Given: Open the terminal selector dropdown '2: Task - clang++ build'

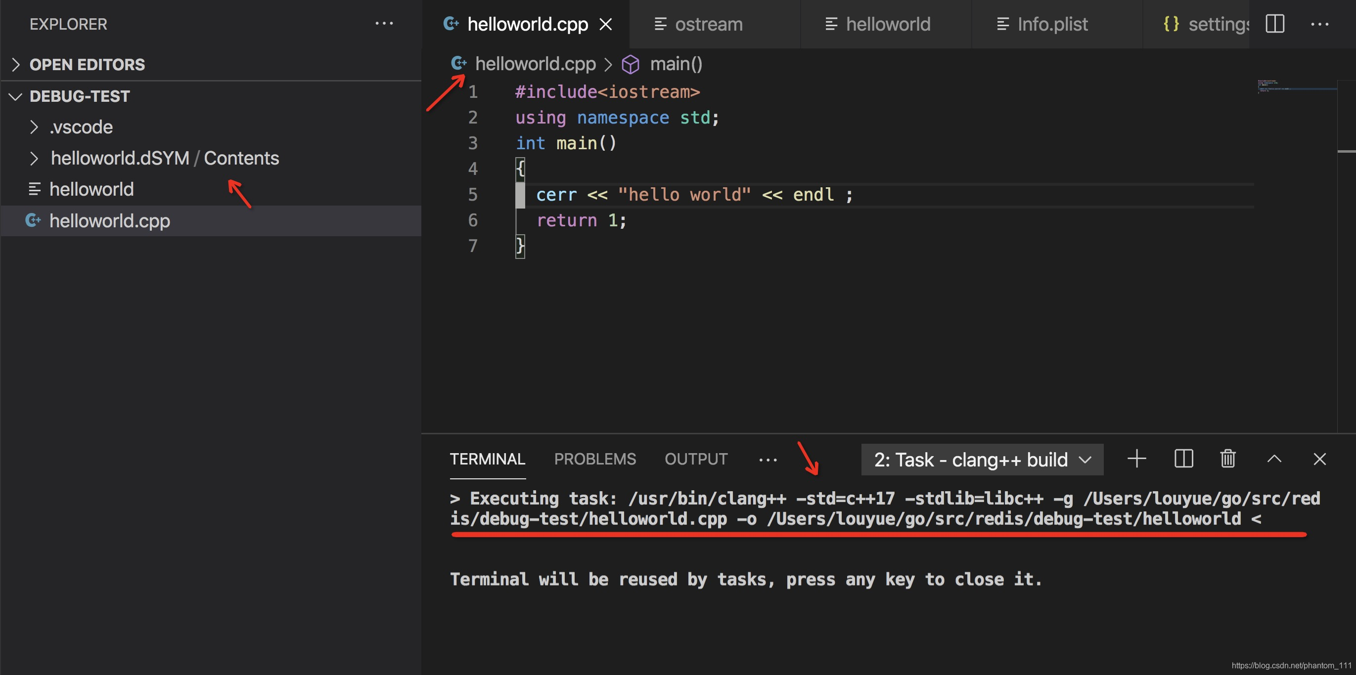Looking at the screenshot, I should point(982,459).
